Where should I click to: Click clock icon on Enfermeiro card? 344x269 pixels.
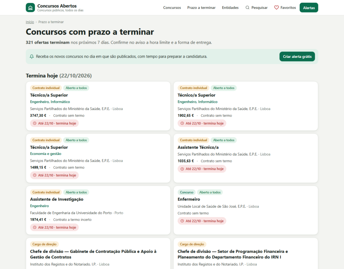coord(182,221)
